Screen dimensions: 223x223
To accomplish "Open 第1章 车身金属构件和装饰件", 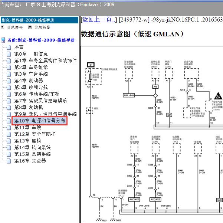I will pos(45,60).
